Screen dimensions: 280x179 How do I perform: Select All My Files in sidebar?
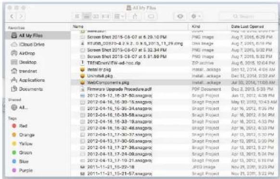click(x=38, y=36)
